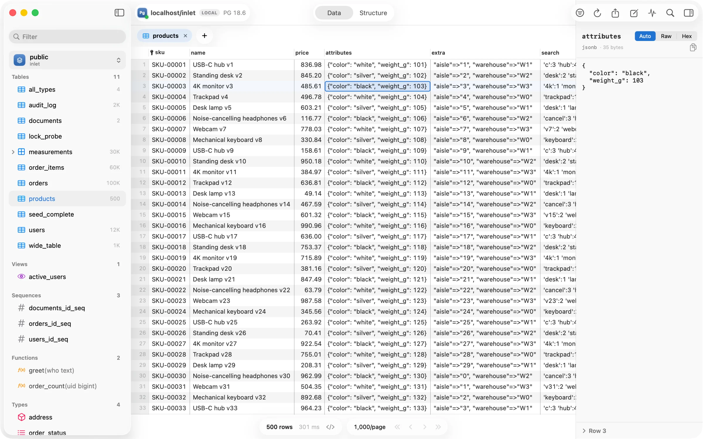Open the public schema selector
Viewport: 703px width, 439px height.
coord(67,60)
